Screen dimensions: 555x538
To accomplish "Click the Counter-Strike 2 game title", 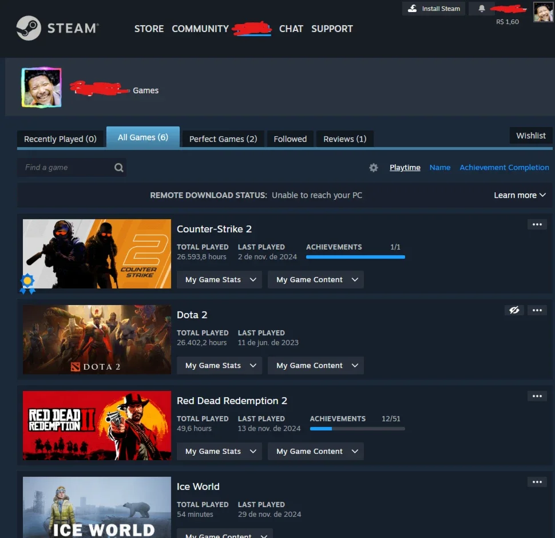I will click(214, 229).
